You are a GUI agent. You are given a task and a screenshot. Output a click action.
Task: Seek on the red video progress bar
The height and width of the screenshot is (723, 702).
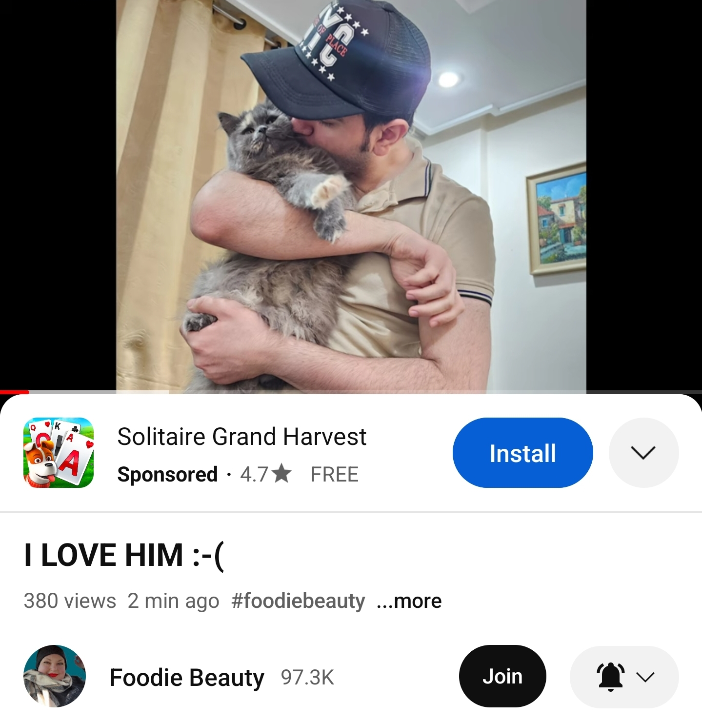pyautogui.click(x=15, y=392)
